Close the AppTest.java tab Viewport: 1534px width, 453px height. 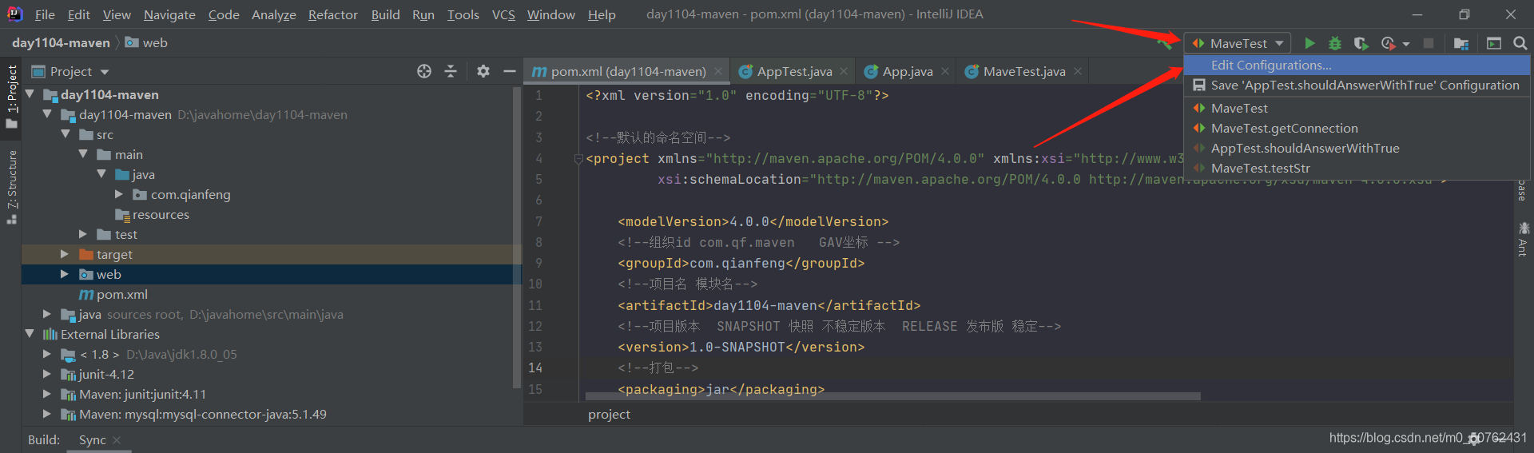click(x=844, y=71)
